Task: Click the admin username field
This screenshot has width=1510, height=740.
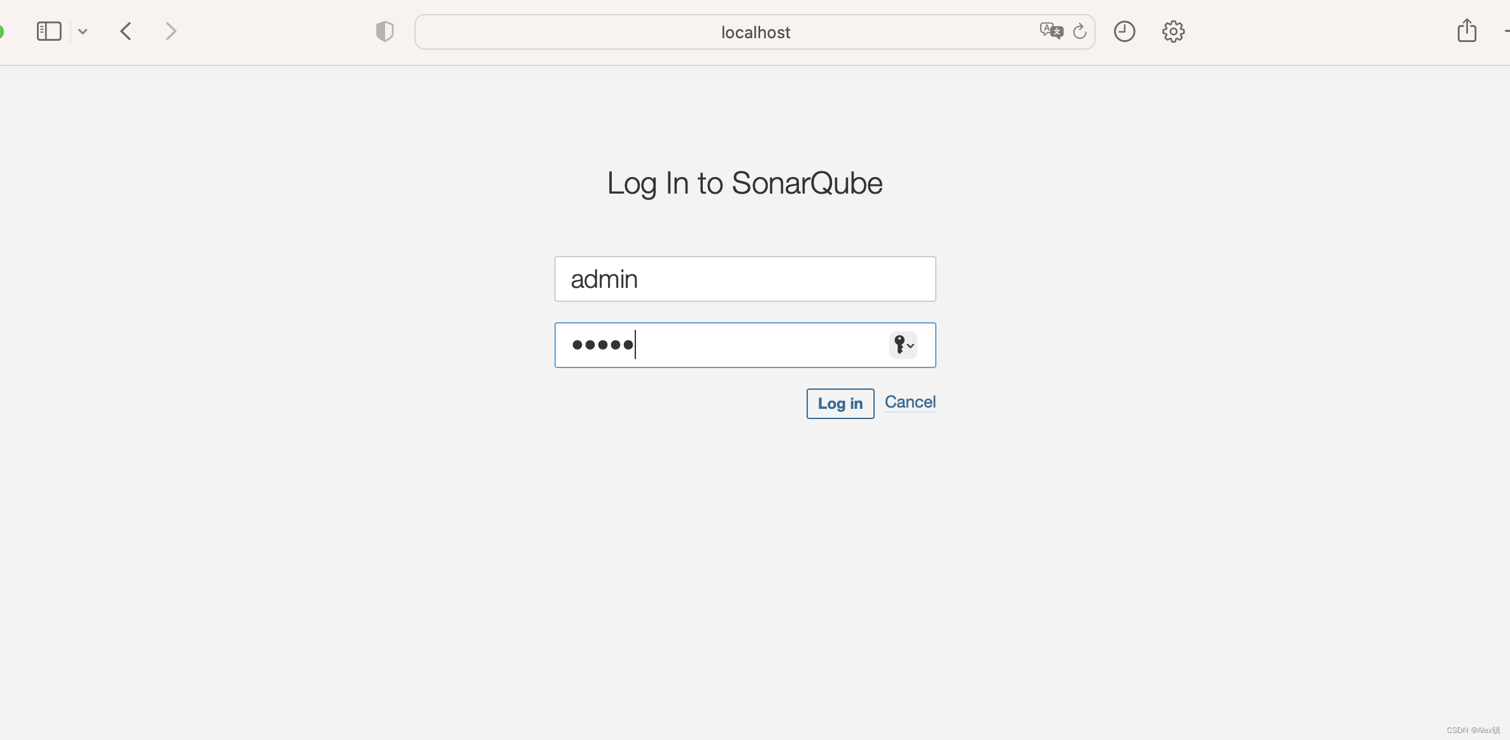Action: pyautogui.click(x=745, y=279)
